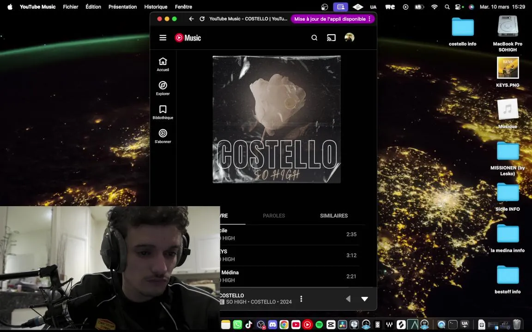Open the app update options three-dot menu
The width and height of the screenshot is (532, 332).
369,19
